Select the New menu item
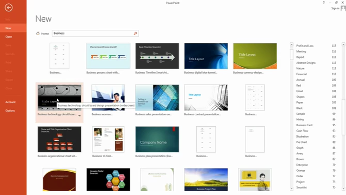This screenshot has height=195, width=346. pos(13,28)
